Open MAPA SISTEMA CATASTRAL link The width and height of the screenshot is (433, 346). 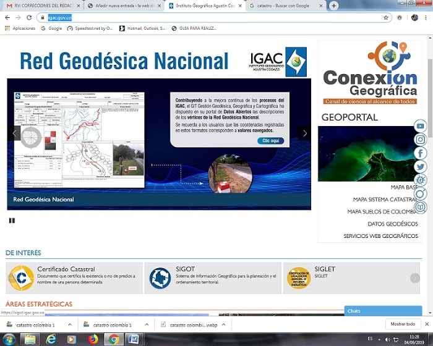click(385, 200)
